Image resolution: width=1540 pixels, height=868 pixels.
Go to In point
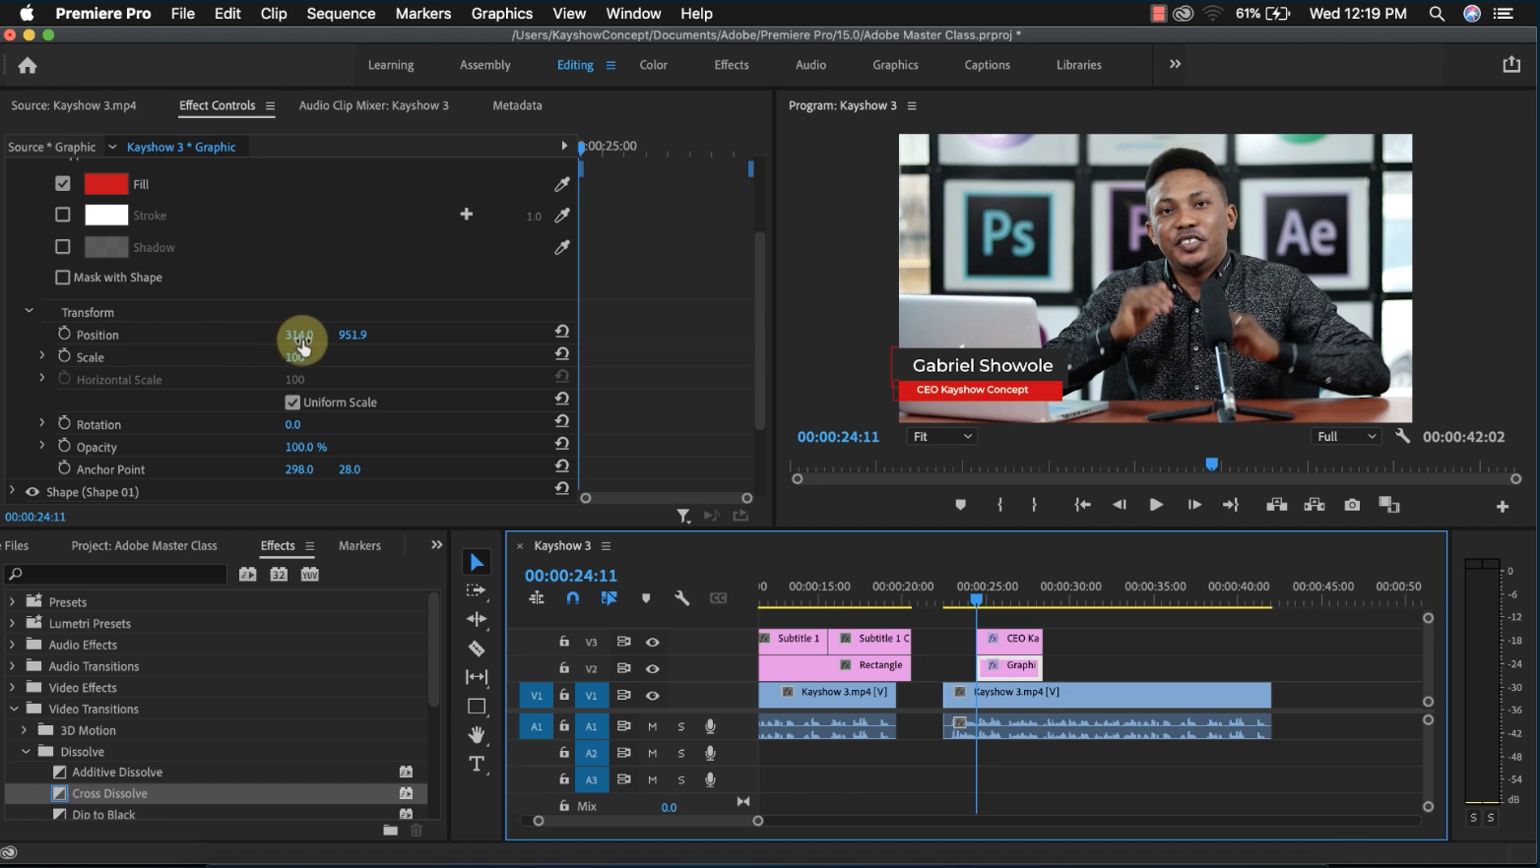click(x=1082, y=505)
